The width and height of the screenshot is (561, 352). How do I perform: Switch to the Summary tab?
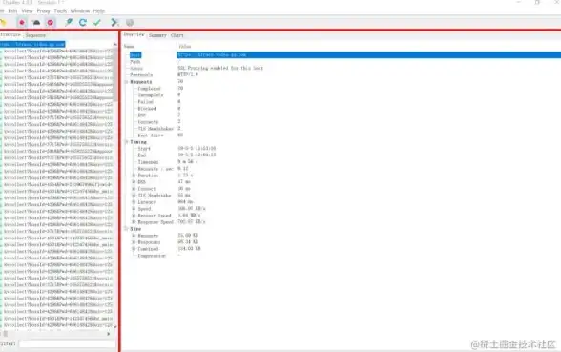157,35
